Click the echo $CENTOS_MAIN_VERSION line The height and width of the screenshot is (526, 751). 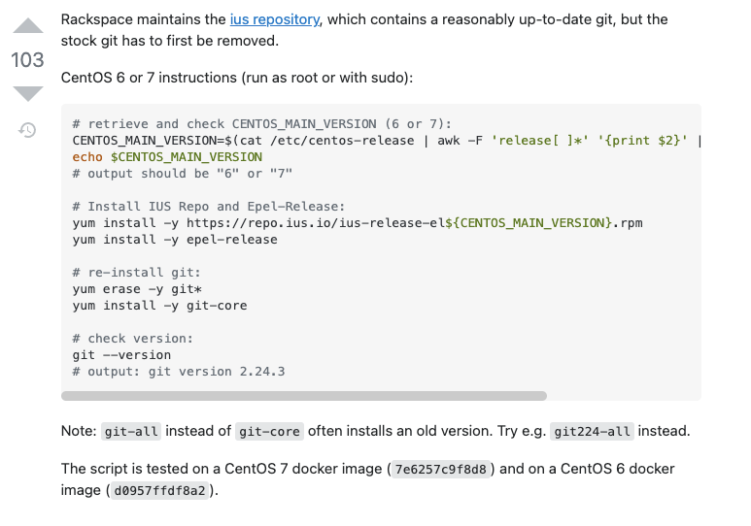point(167,157)
